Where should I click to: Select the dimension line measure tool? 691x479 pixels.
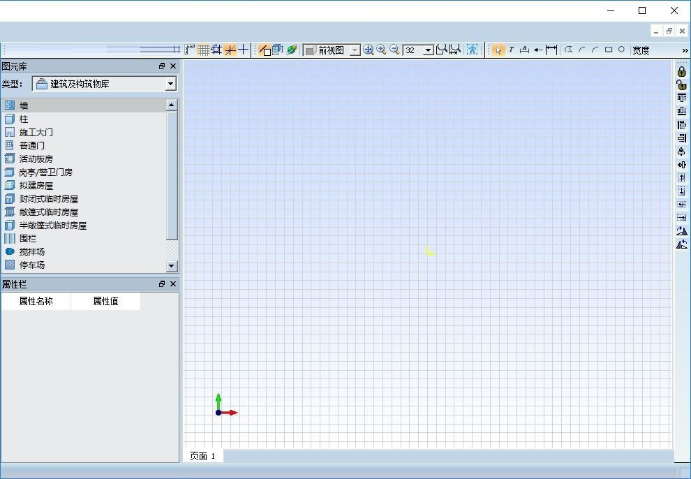[551, 50]
